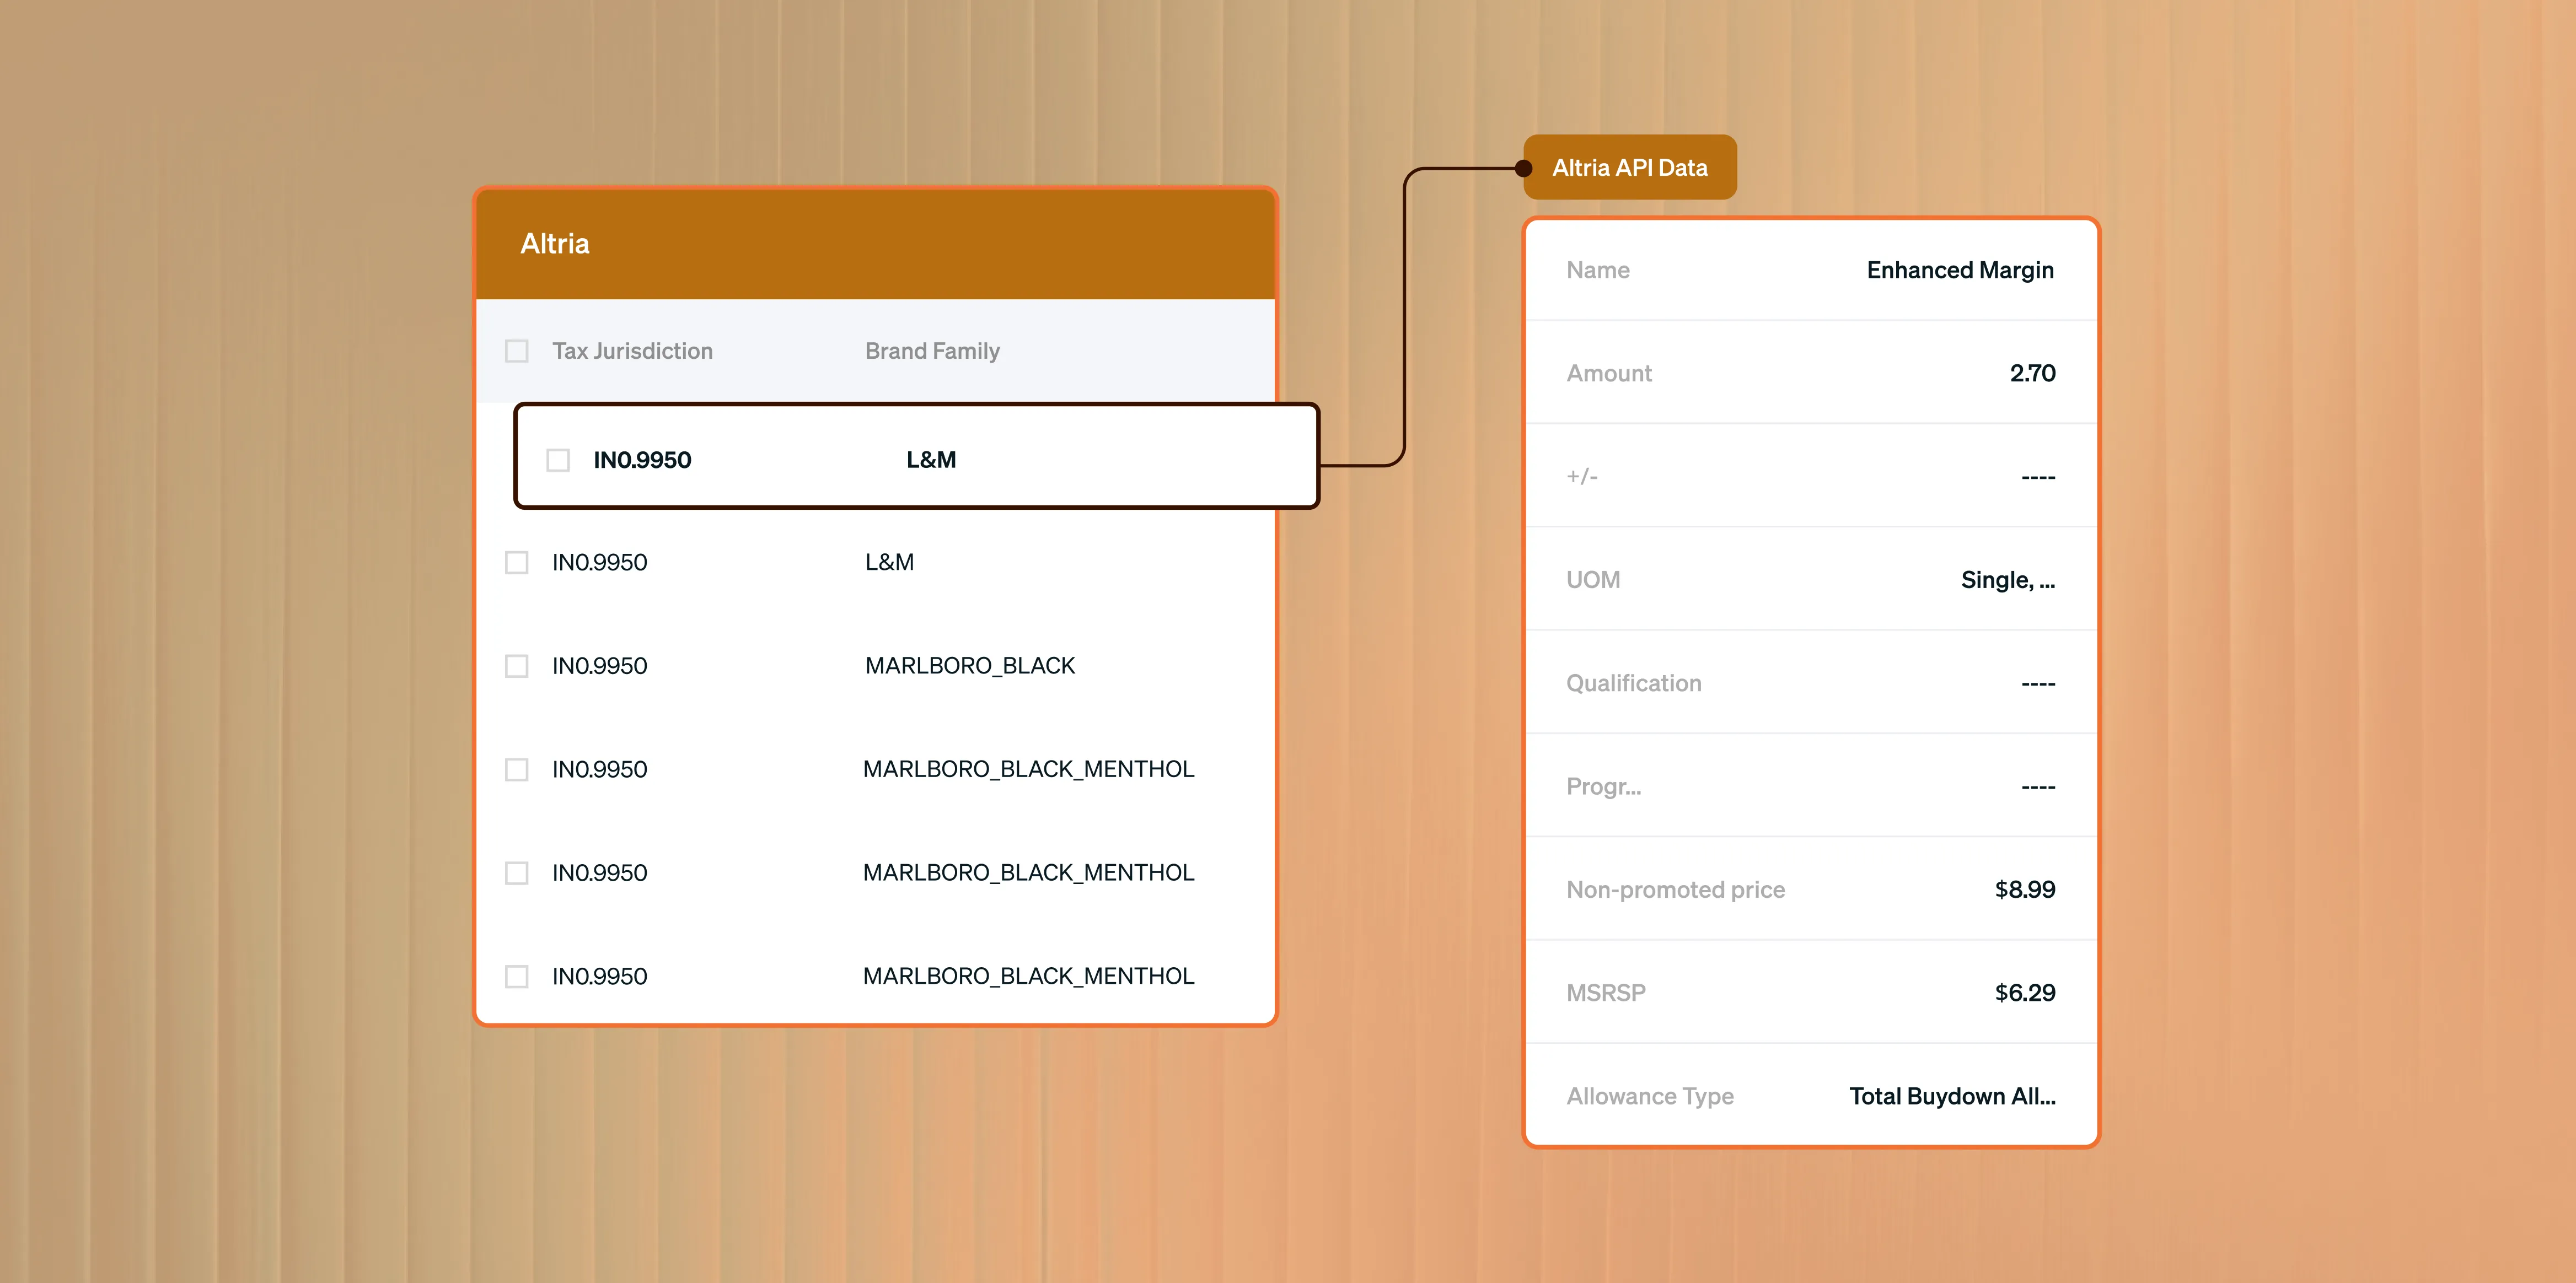
Task: Check the highlighted L&M row checkbox
Action: click(558, 460)
